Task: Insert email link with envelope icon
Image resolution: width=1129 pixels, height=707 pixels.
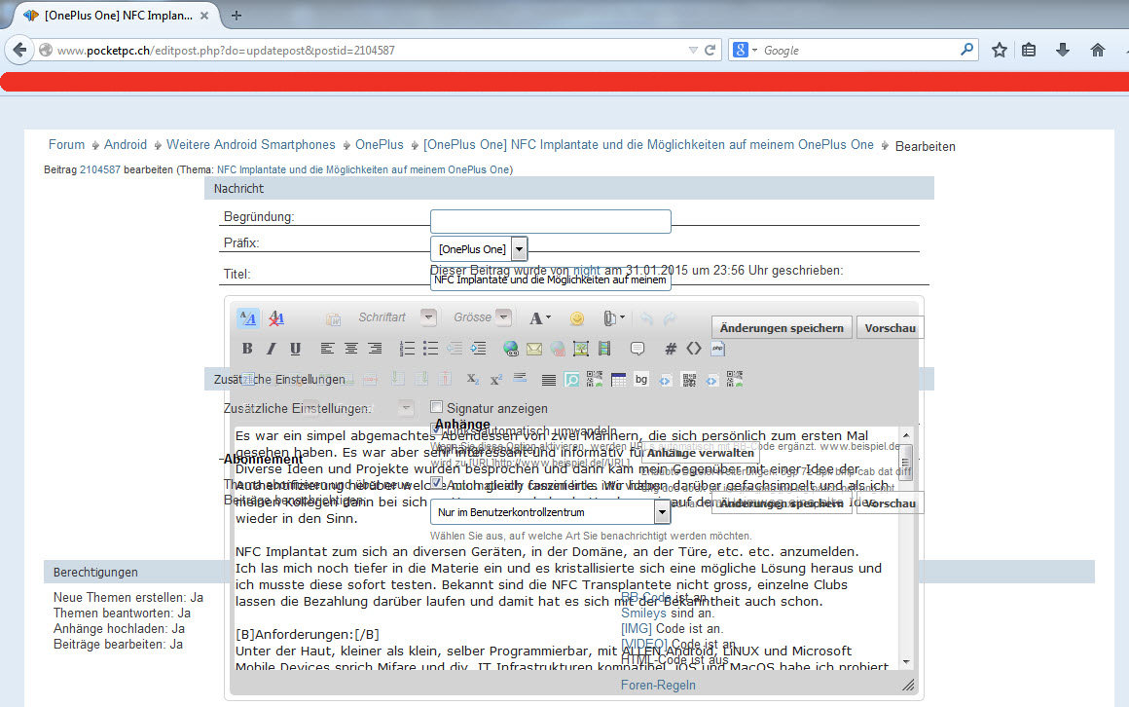Action: click(534, 349)
